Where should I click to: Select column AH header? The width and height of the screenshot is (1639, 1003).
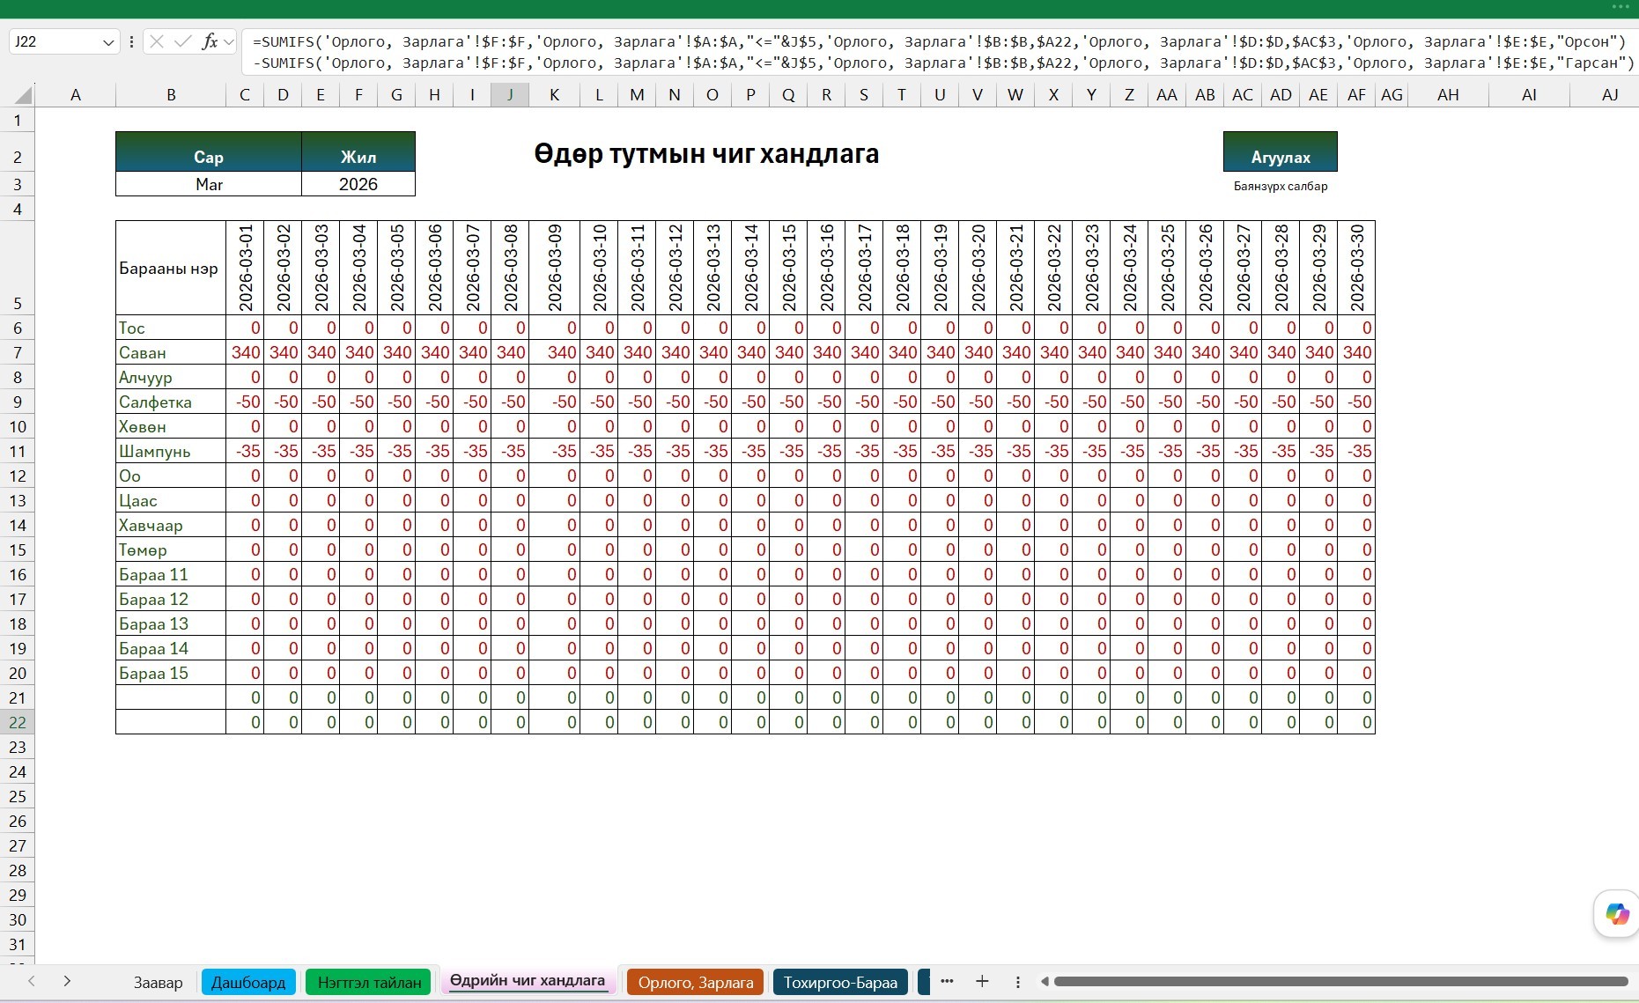tap(1448, 95)
